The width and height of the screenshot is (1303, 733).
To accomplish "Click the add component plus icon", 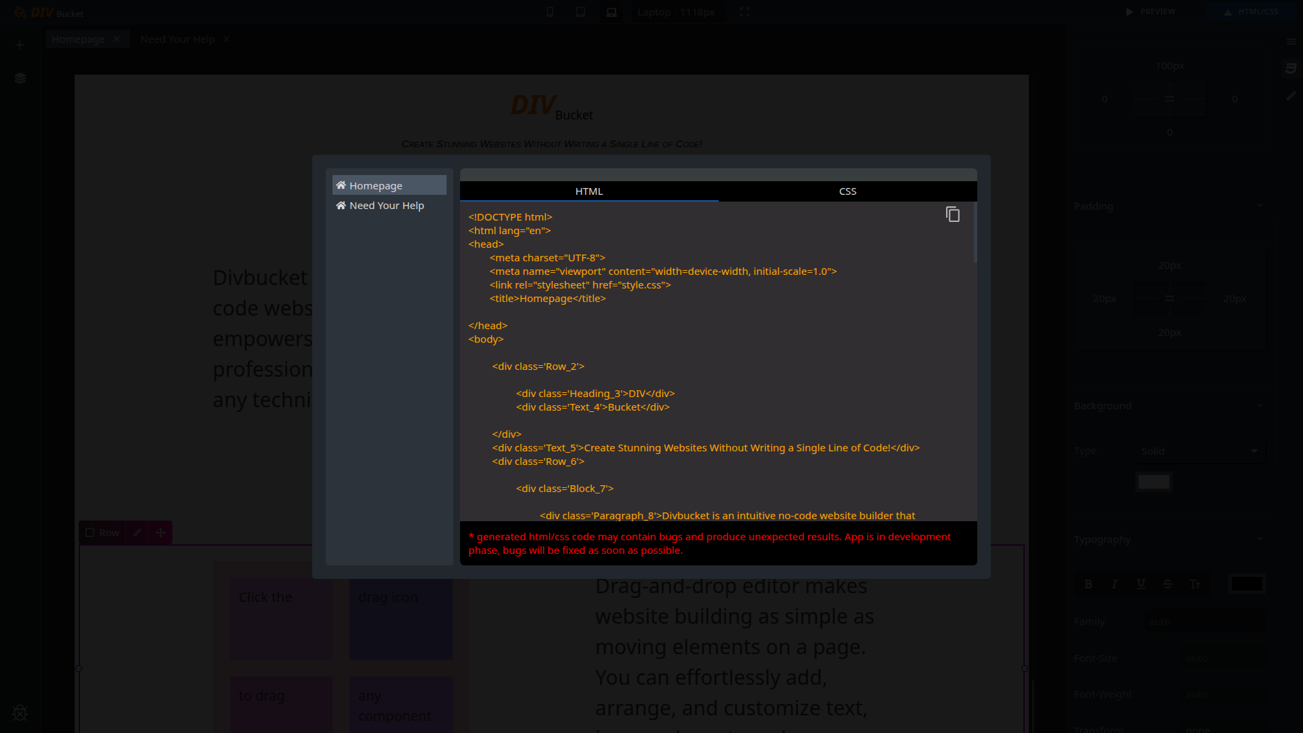I will click(x=20, y=45).
